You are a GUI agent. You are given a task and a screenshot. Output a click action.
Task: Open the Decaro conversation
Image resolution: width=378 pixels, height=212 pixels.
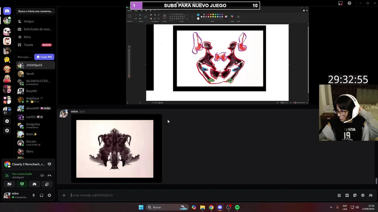(35, 143)
